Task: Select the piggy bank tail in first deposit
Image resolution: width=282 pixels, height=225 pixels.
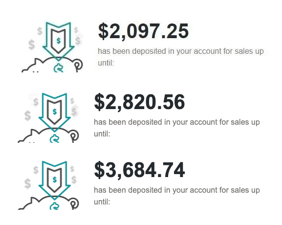Action: pyautogui.click(x=78, y=65)
